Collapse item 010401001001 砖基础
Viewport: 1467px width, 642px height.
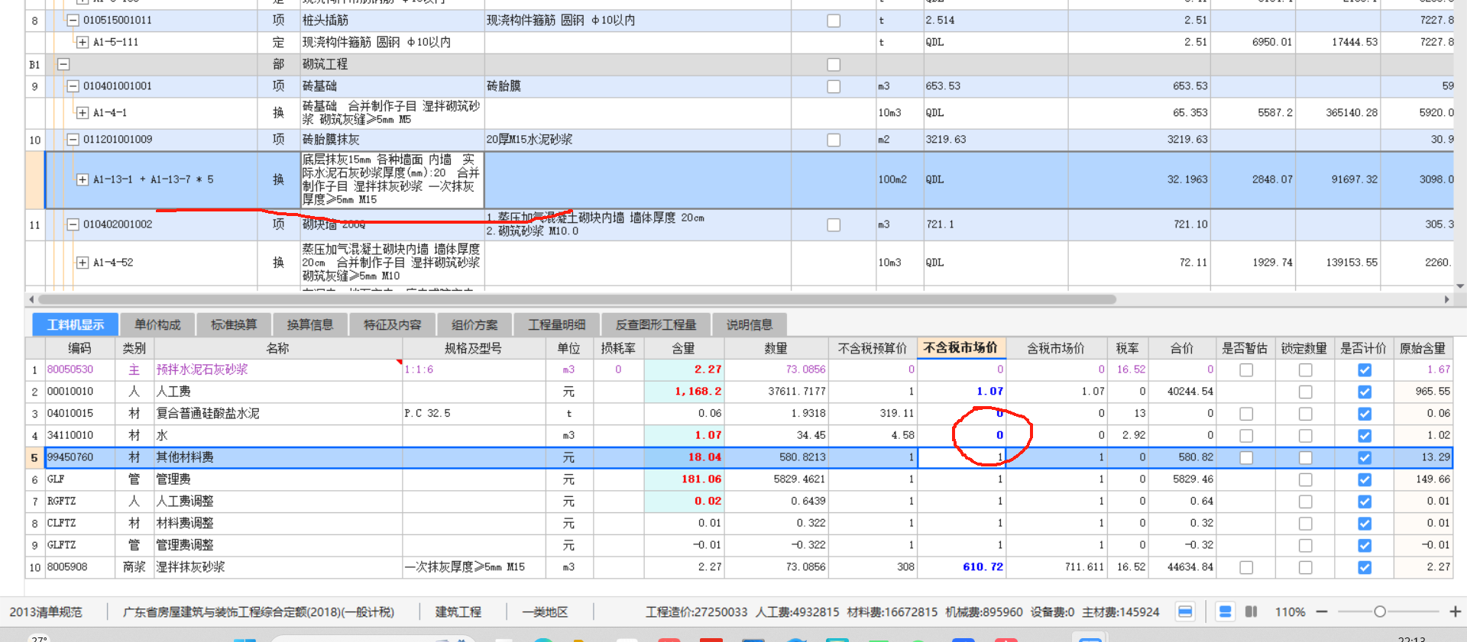tap(73, 86)
